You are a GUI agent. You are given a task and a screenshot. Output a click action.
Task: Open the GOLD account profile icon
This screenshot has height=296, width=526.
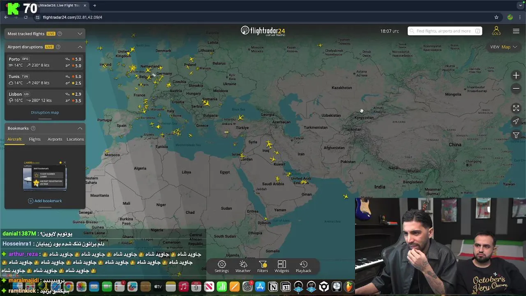coord(496,31)
